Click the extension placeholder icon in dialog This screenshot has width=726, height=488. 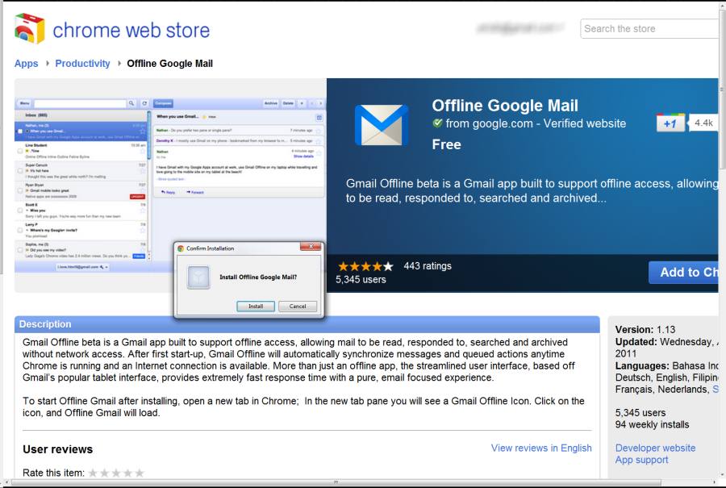[198, 277]
